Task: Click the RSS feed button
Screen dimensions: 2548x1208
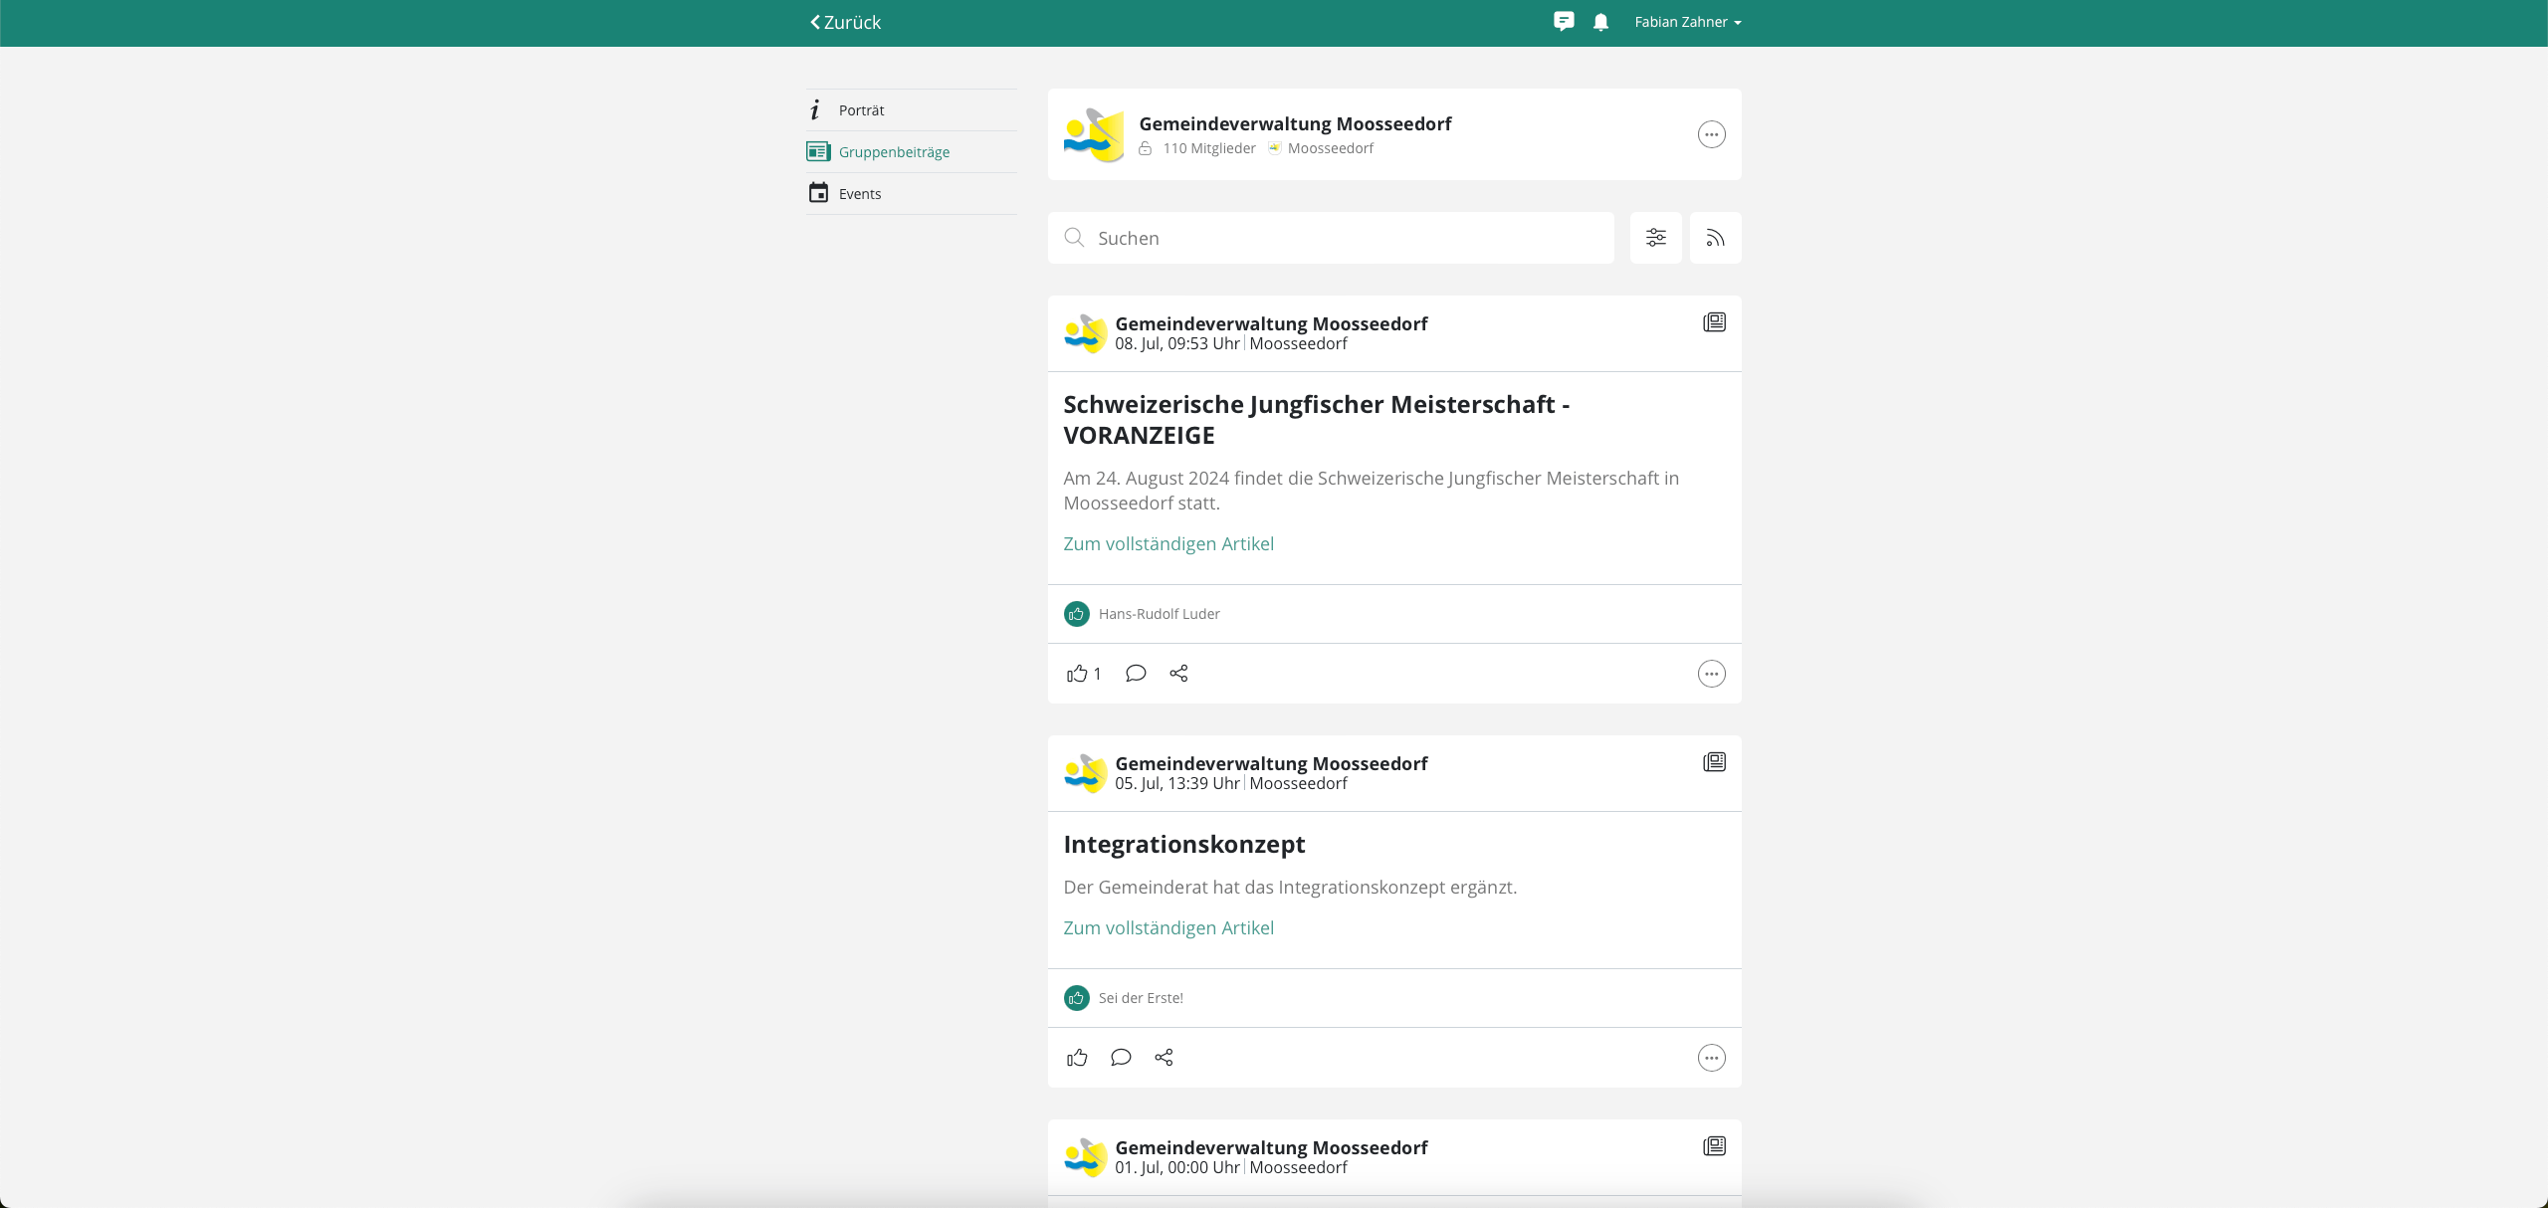Action: [1715, 238]
